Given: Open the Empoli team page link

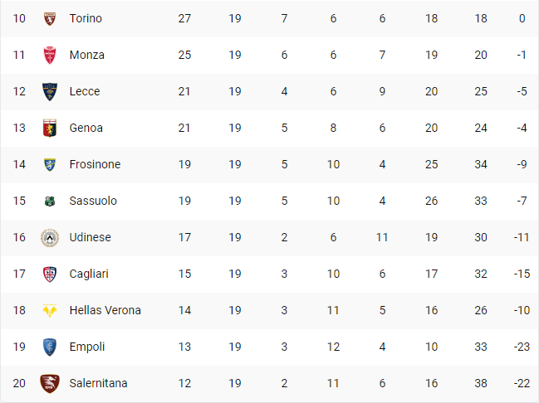Looking at the screenshot, I should click(x=87, y=347).
